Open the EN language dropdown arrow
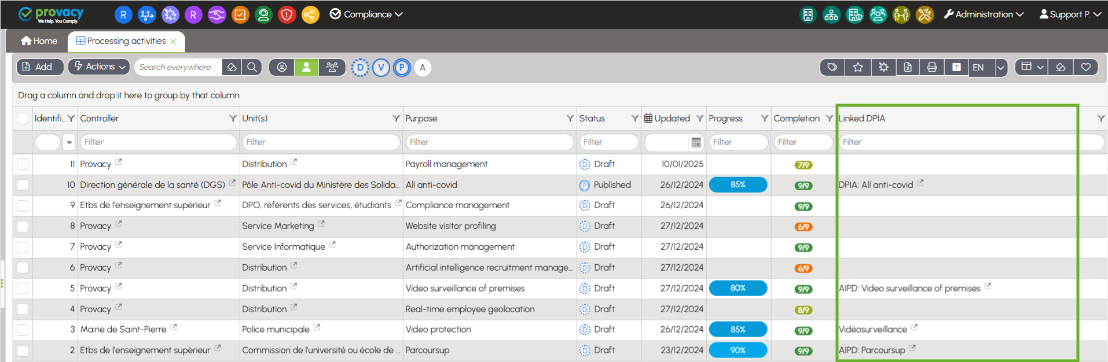 pyautogui.click(x=1001, y=68)
